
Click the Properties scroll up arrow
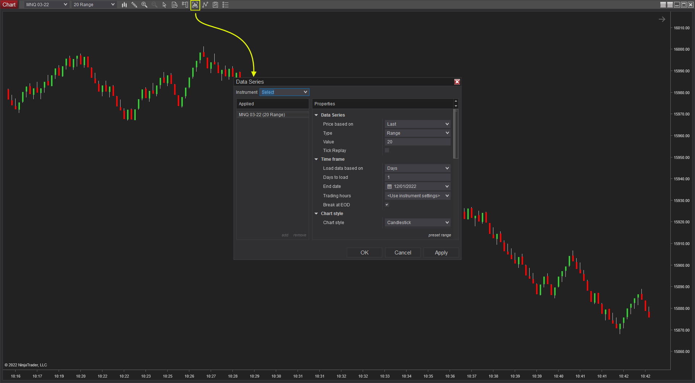pyautogui.click(x=456, y=101)
